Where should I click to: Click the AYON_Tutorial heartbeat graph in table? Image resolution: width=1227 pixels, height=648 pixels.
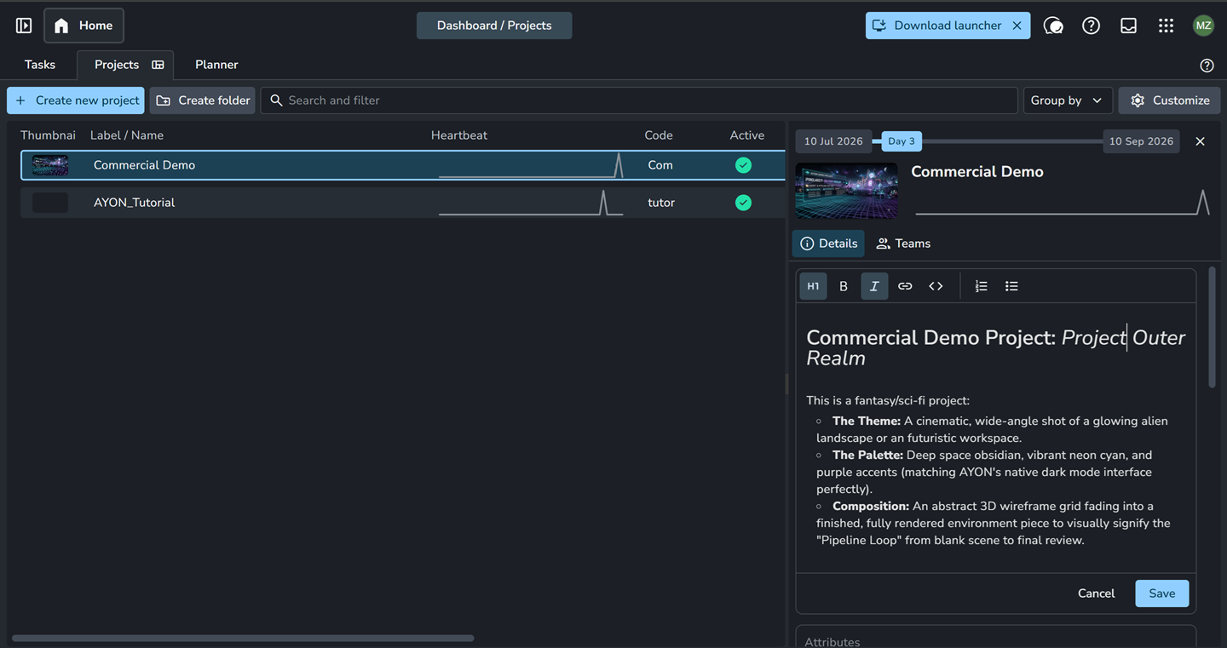click(x=531, y=203)
